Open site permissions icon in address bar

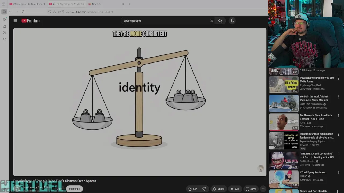click(59, 12)
